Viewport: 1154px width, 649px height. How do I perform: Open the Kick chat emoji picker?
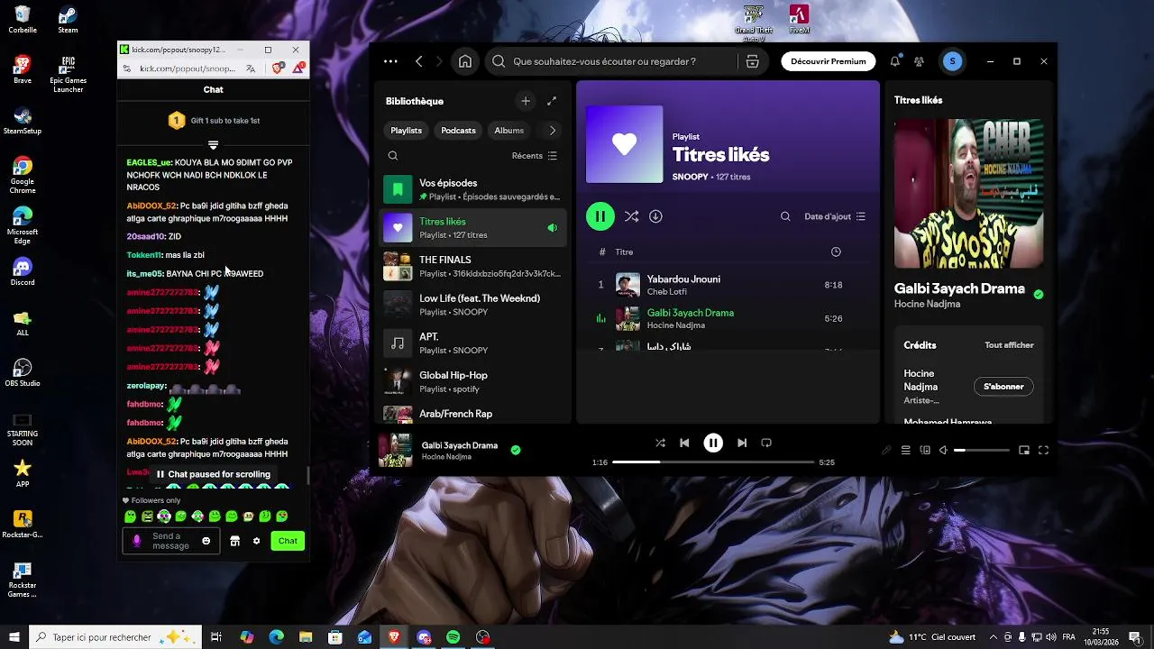tap(206, 541)
